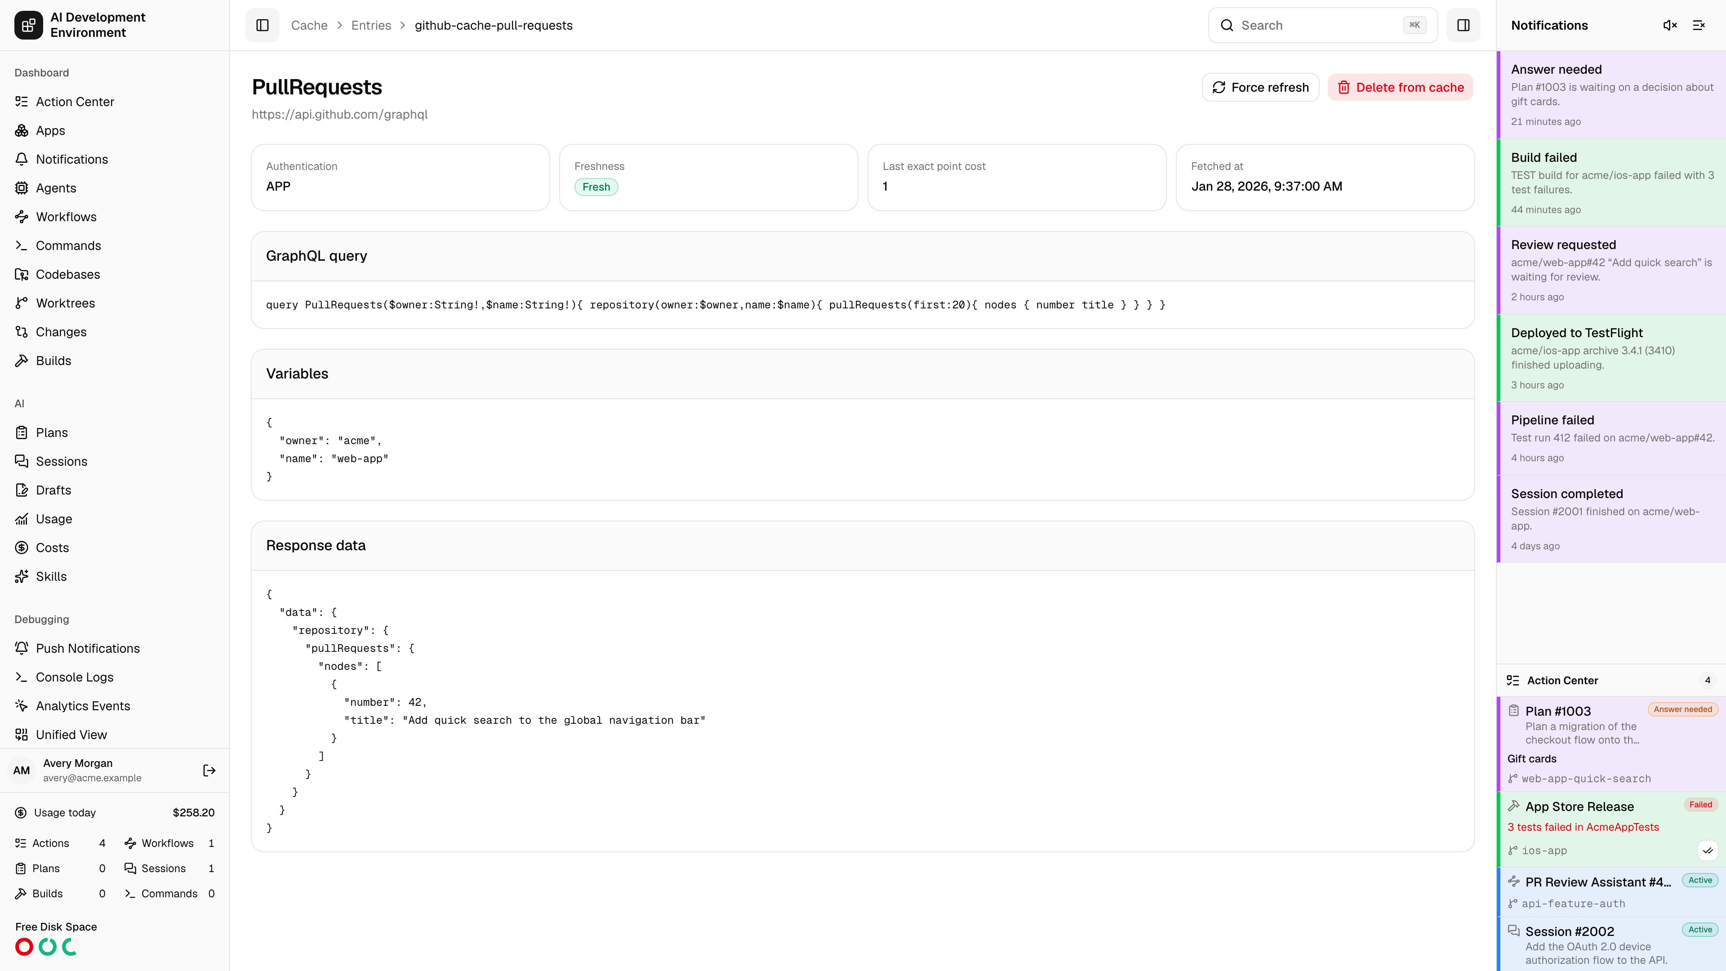Click the Workflows count in usage footer
Screen dimensions: 1726x971
coord(211,843)
